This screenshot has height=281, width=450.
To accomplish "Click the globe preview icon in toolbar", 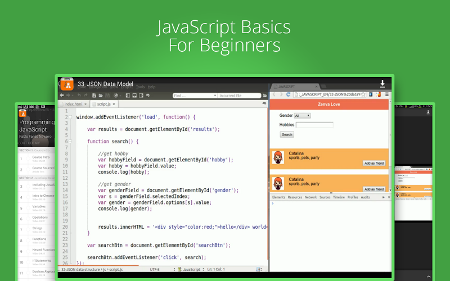I will [116, 96].
